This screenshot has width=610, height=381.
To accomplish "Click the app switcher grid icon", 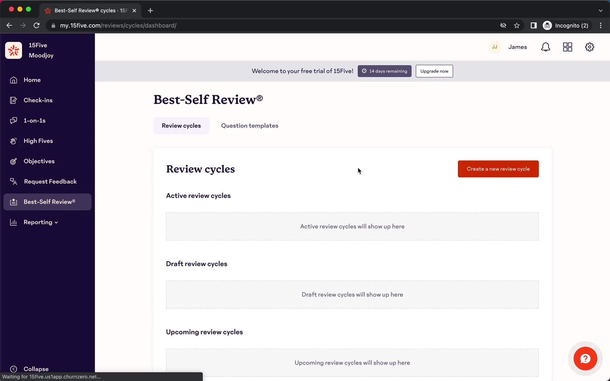I will (x=568, y=47).
